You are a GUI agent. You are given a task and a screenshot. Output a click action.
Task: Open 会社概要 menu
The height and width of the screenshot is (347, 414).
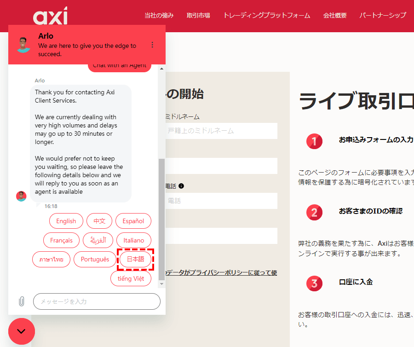pyautogui.click(x=335, y=15)
